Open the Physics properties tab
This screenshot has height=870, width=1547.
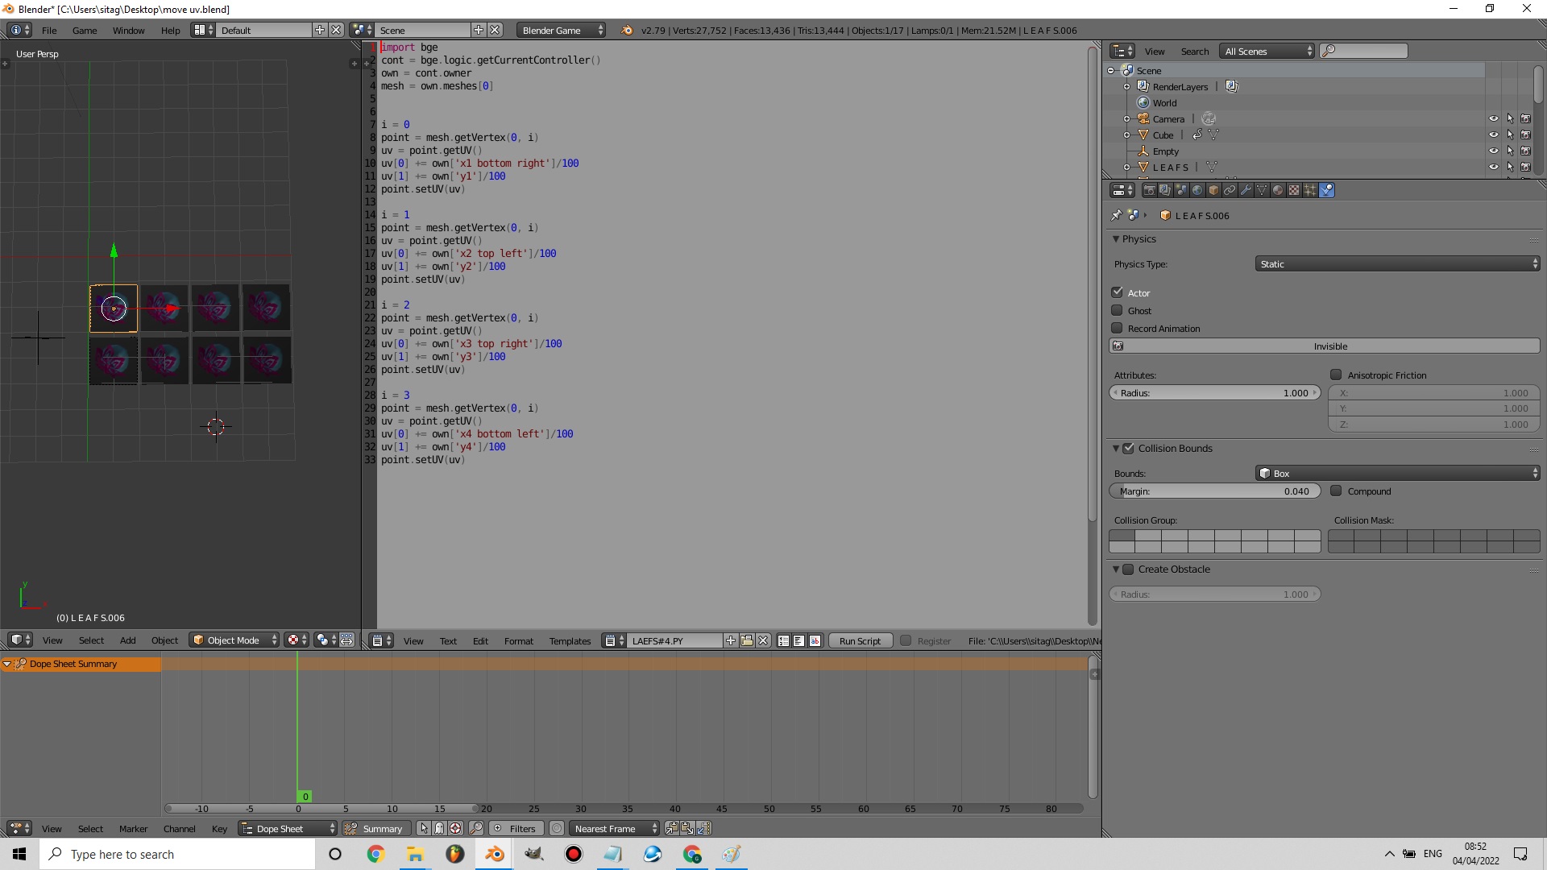tap(1326, 190)
